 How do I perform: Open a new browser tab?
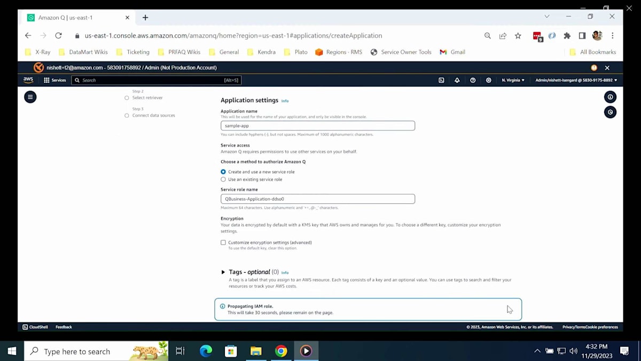(x=145, y=18)
